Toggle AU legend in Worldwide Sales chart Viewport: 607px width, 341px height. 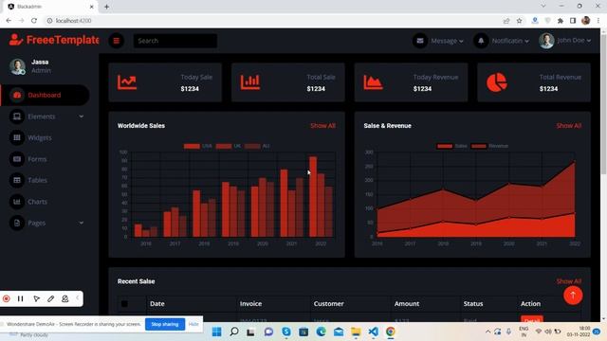click(257, 146)
